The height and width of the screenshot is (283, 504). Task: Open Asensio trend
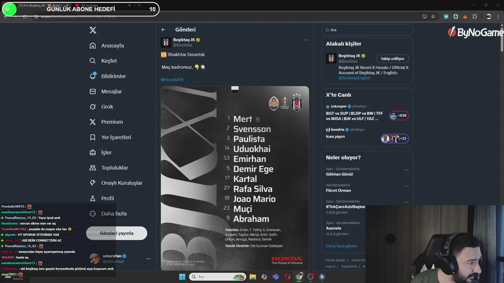pos(334,228)
